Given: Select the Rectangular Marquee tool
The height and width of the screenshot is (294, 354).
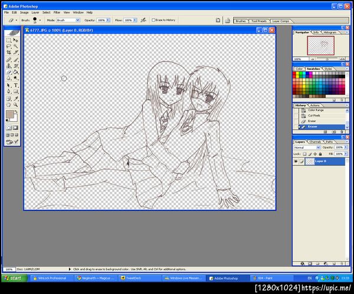Looking at the screenshot, I should (9, 40).
